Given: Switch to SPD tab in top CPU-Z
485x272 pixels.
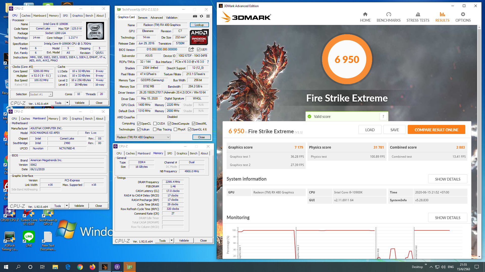Looking at the screenshot, I should click(65, 16).
